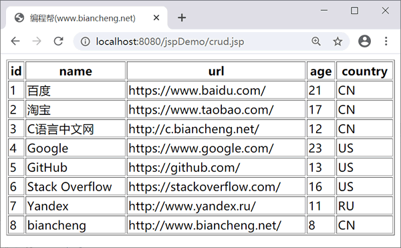This screenshot has width=401, height=248.
Task: Click the 'age' column header
Action: 321,71
